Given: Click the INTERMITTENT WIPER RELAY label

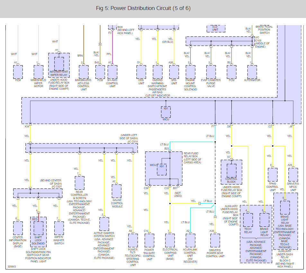Looking at the screenshot, I should (59, 73).
